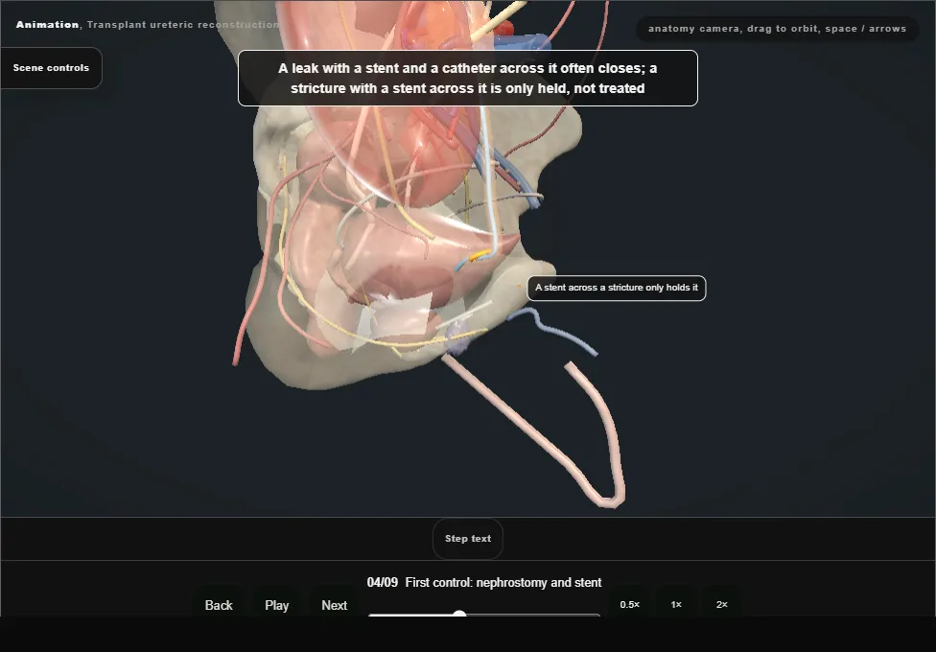Set playback speed to 0.5×

pos(630,604)
